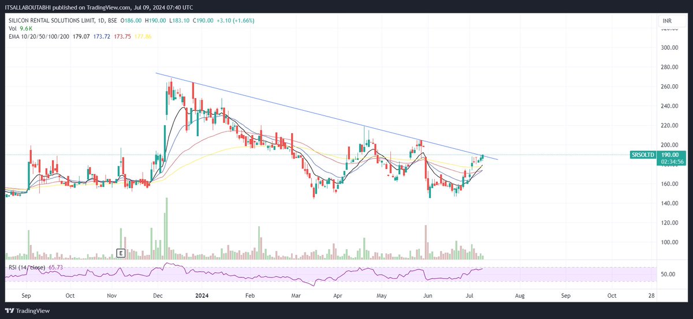Click the Oct label near time axis start
The height and width of the screenshot is (319, 693).
coord(70,295)
